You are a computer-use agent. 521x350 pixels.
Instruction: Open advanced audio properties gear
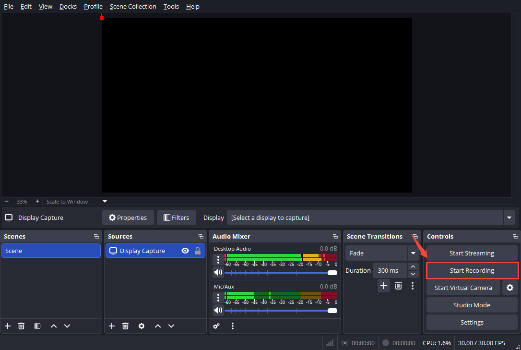point(216,326)
